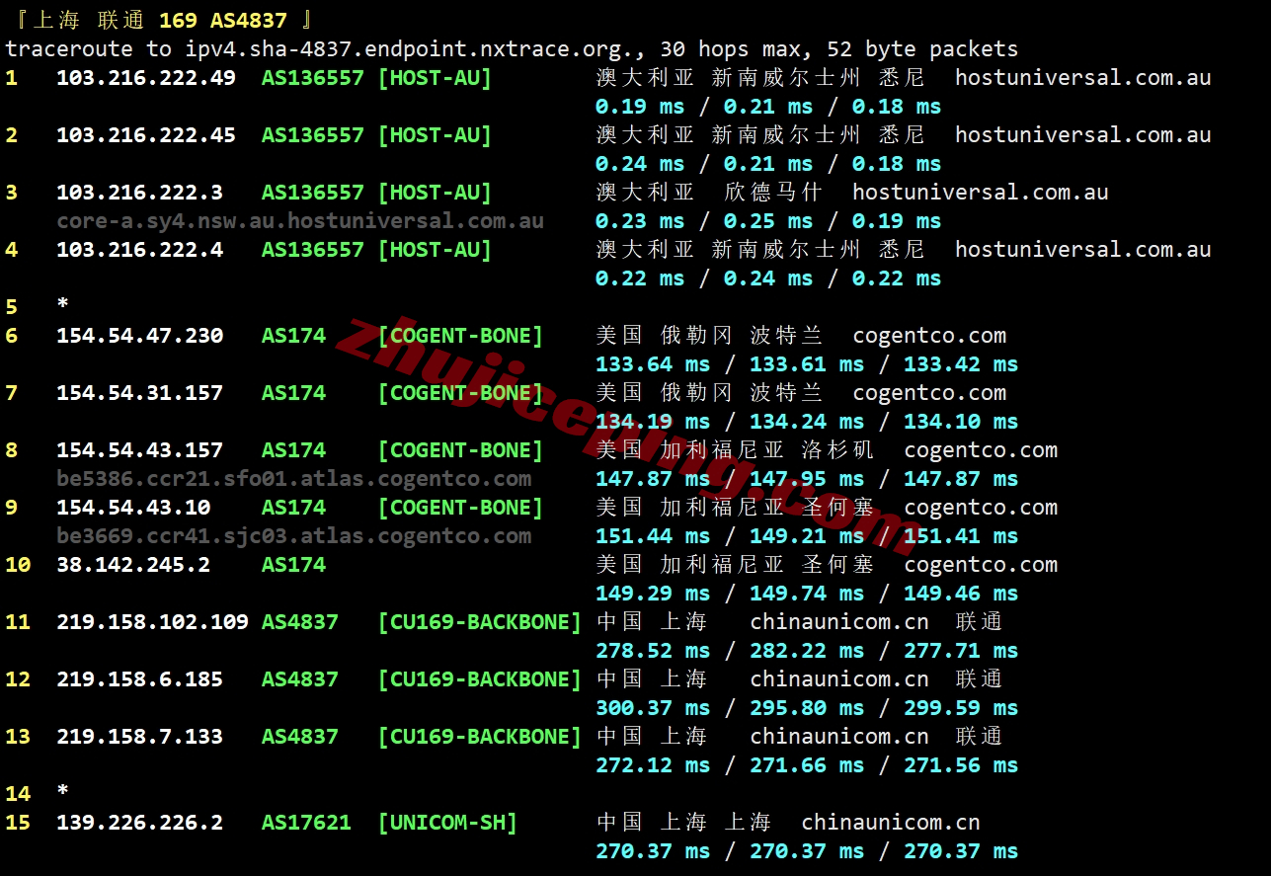Select latency 278.52 ms under hop 11
This screenshot has width=1271, height=876.
[653, 651]
